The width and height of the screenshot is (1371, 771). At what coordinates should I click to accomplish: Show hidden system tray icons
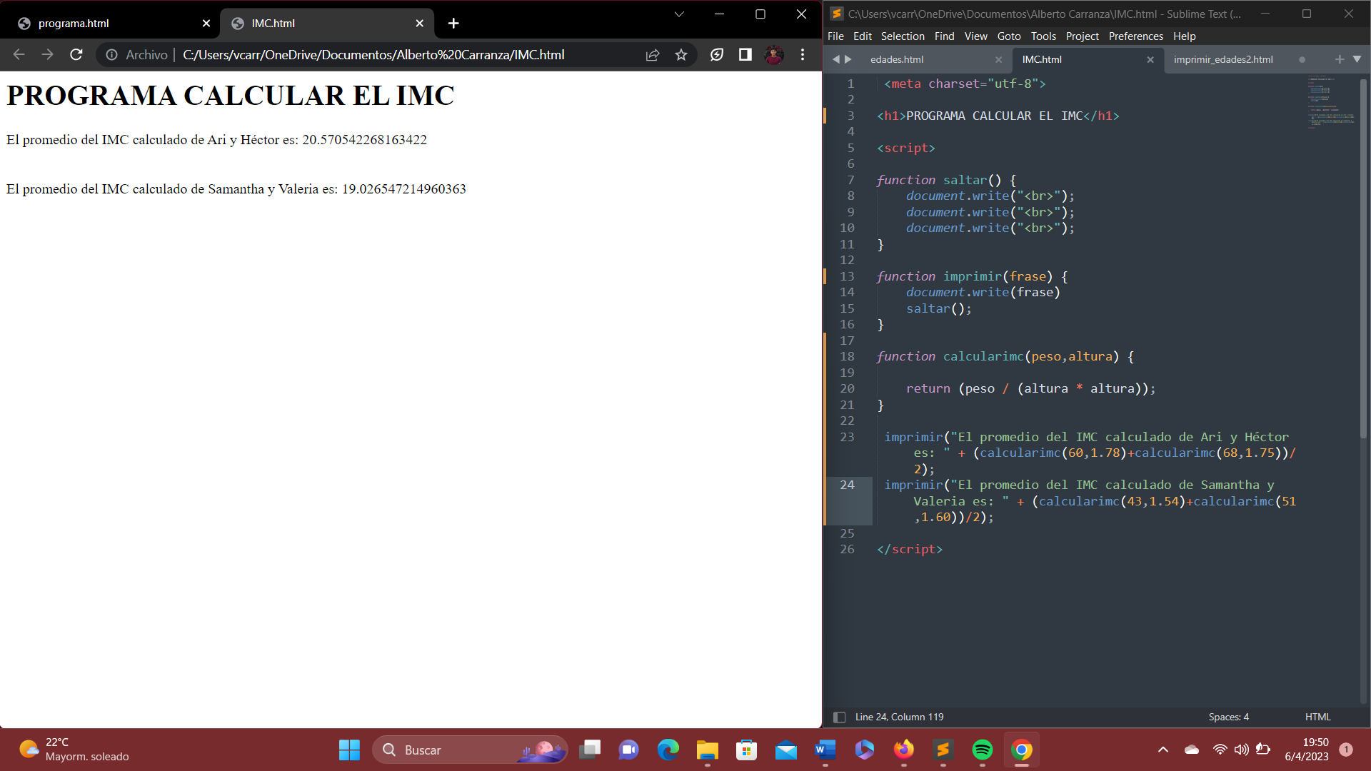(x=1162, y=750)
